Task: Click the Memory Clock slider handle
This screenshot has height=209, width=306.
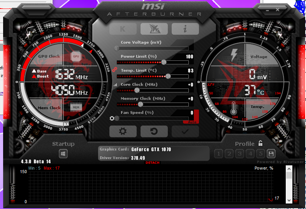Action: [x=140, y=104]
